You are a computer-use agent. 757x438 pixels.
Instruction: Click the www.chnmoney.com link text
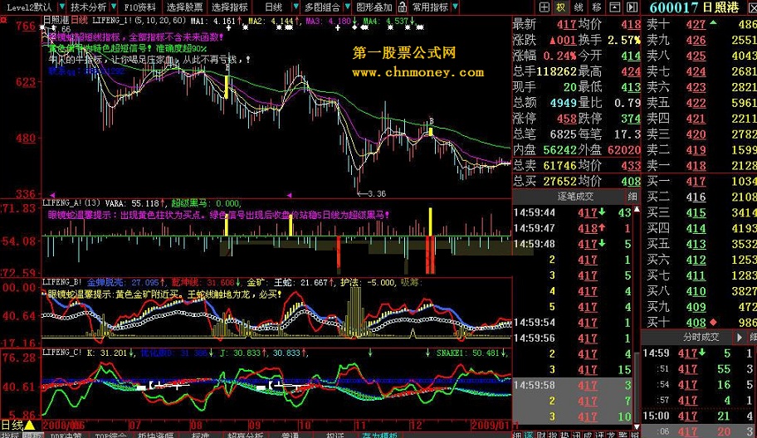(418, 72)
